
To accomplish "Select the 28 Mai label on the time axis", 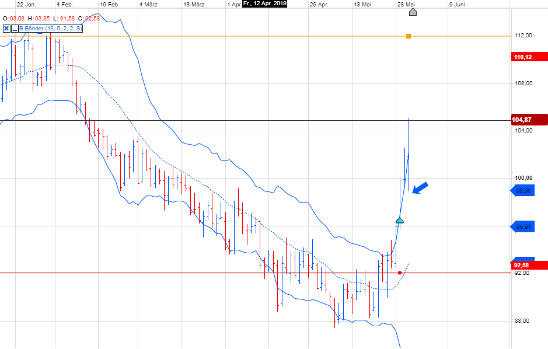I will click(x=405, y=4).
